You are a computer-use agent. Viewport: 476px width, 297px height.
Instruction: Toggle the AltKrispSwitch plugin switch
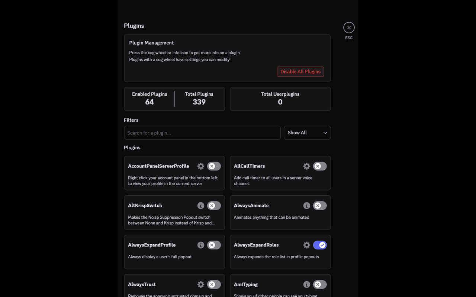(x=214, y=206)
